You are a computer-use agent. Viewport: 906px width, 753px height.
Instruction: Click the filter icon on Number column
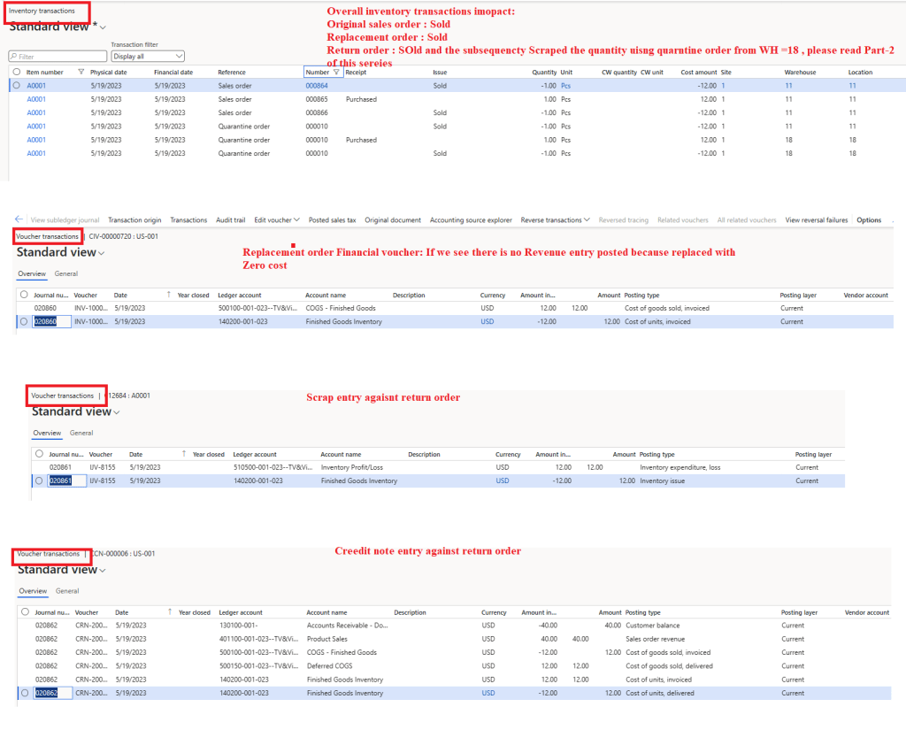coord(336,72)
